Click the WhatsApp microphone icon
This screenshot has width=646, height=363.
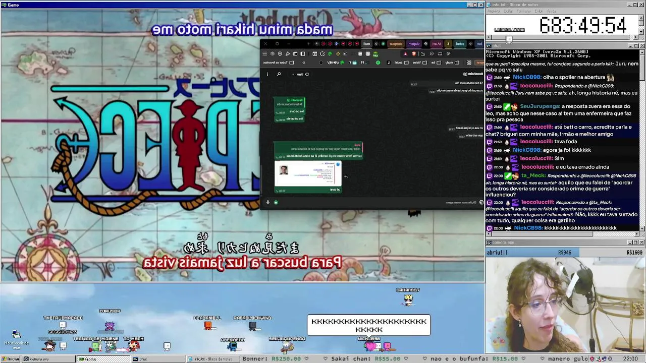268,202
